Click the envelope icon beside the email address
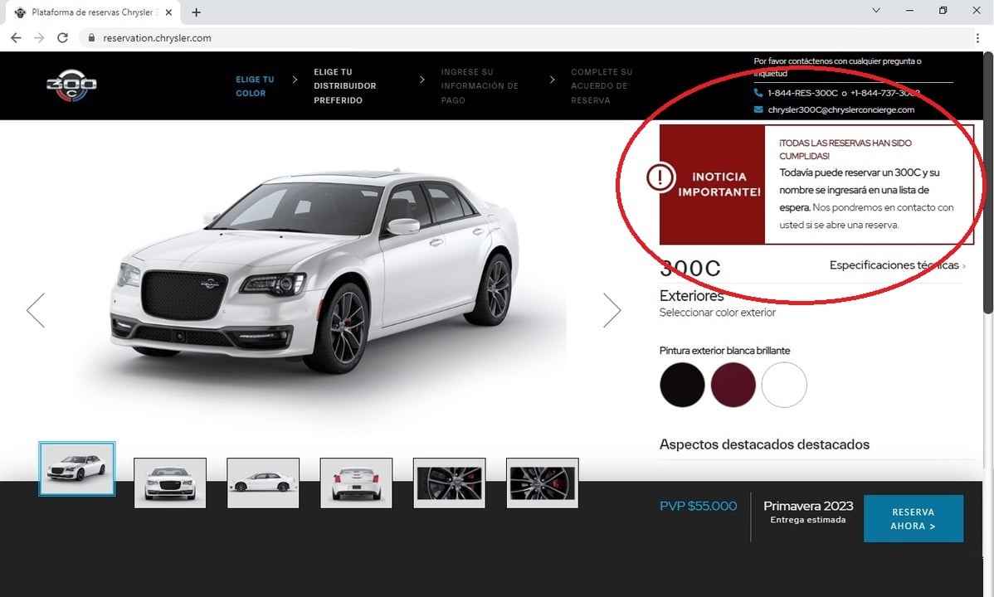 tap(758, 109)
